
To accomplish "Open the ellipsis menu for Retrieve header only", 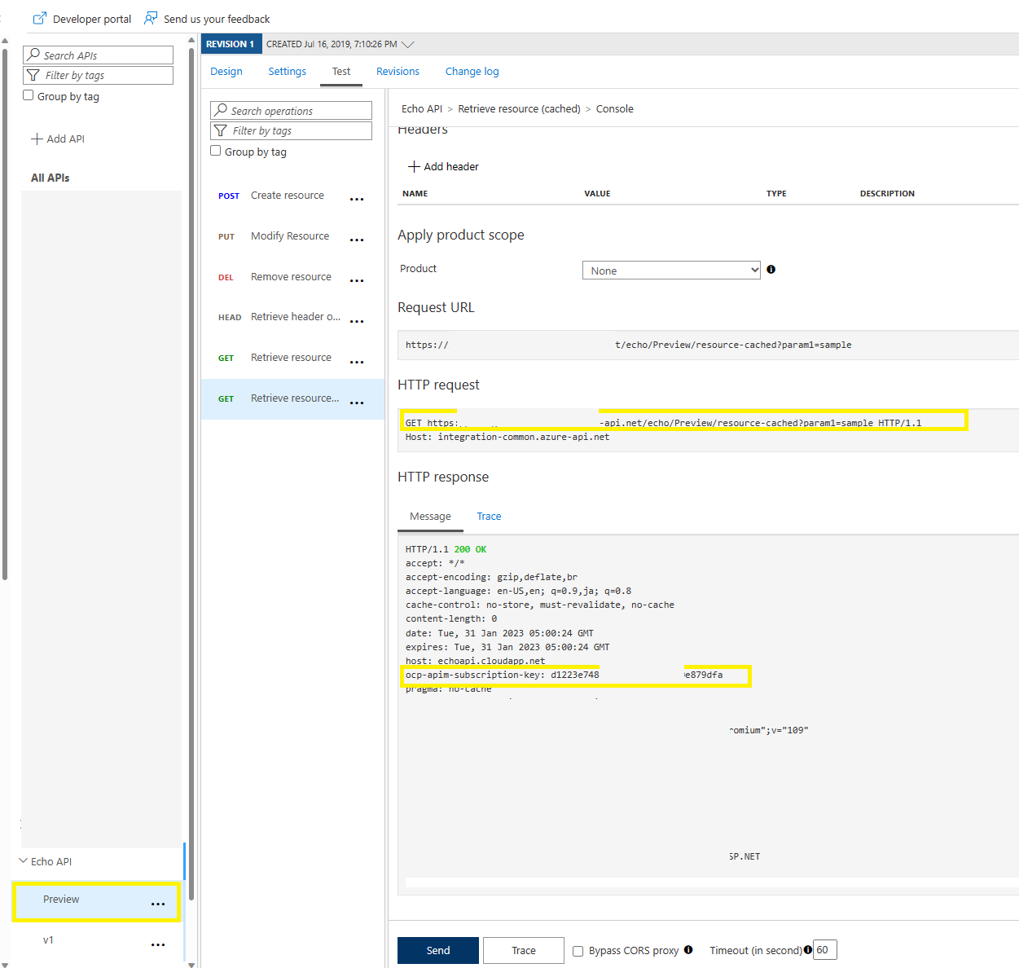I will click(357, 322).
